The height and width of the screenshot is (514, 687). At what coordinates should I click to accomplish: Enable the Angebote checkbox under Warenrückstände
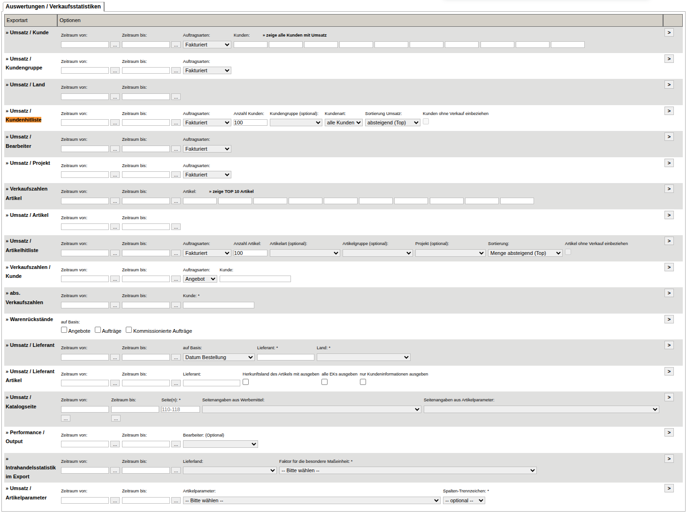[x=64, y=330]
